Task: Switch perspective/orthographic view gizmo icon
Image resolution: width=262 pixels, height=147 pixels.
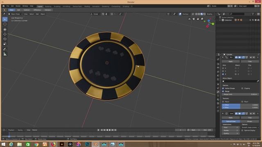Action: pos(190,19)
